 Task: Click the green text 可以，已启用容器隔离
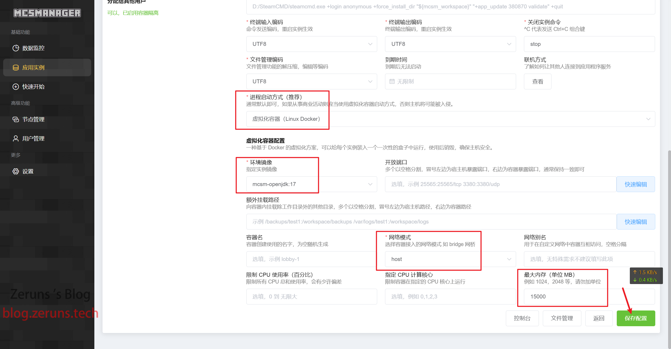(x=133, y=13)
